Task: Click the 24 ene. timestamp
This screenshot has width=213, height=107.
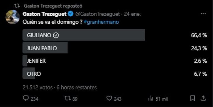Action: (132, 14)
